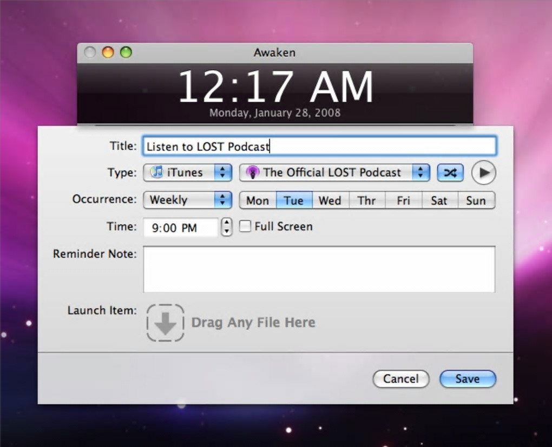Toggle the Thr day button
552x447 pixels.
point(367,201)
